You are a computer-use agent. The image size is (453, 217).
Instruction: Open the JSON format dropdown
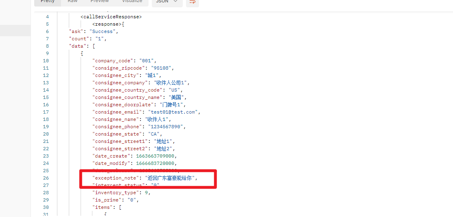pos(167,2)
